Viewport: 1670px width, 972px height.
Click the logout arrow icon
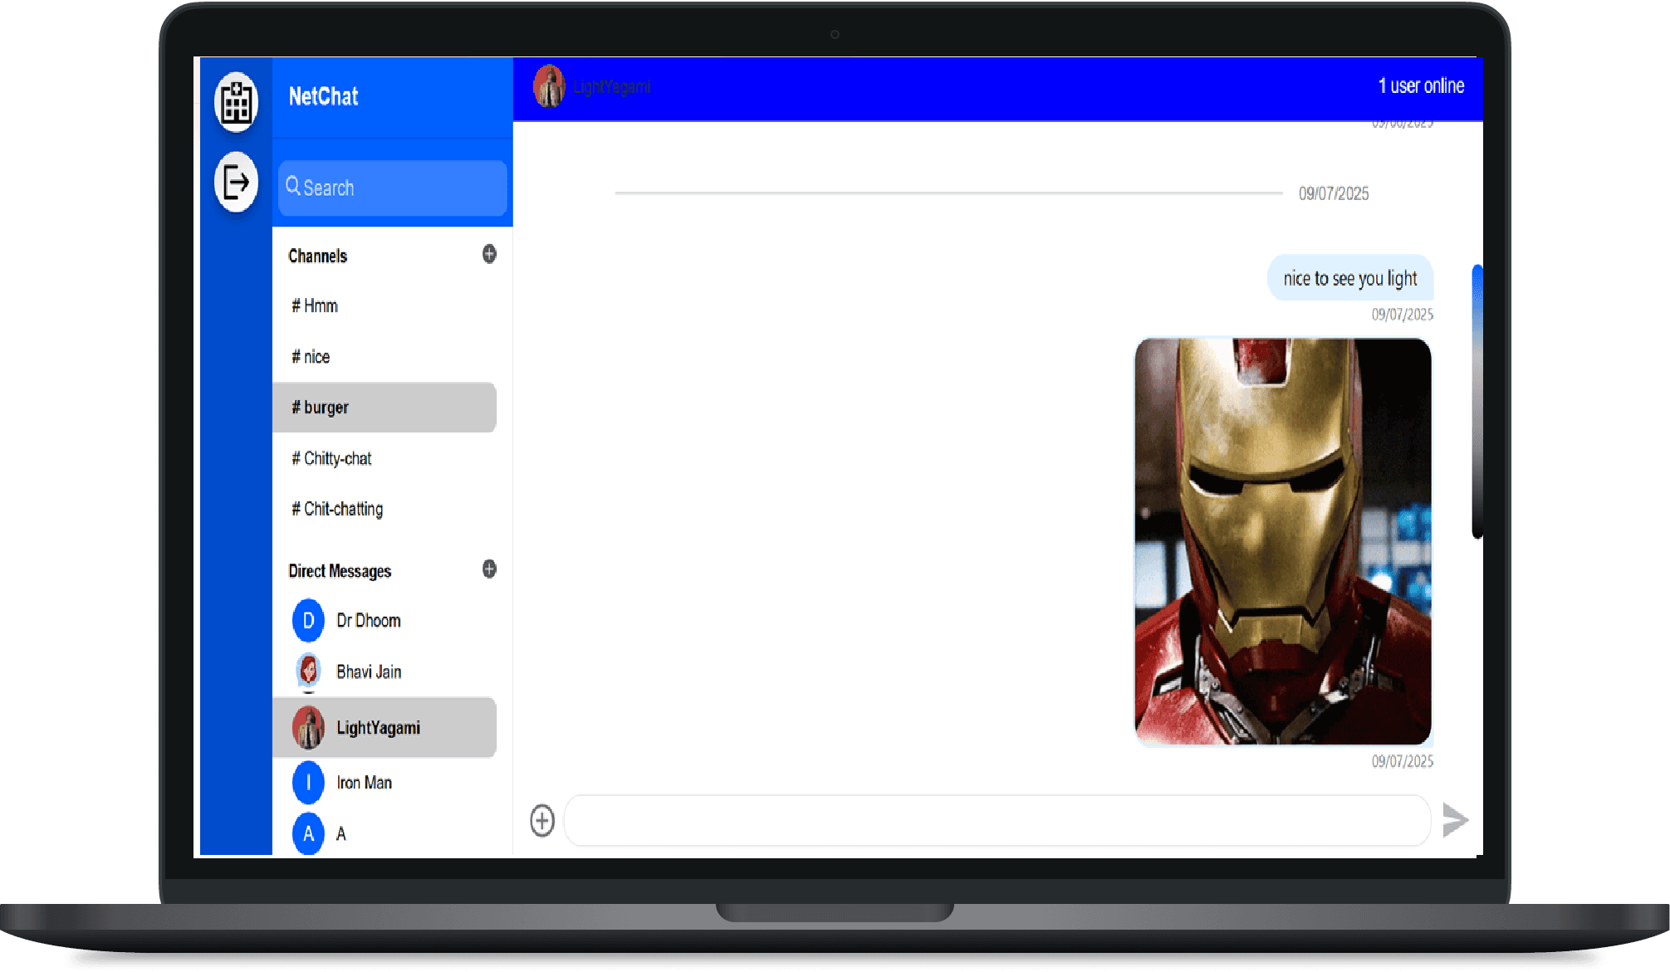[x=237, y=182]
